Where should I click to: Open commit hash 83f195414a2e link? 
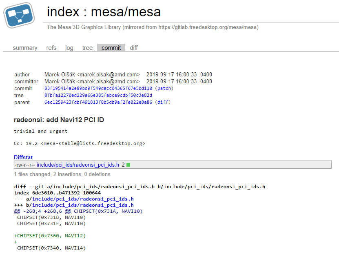point(98,88)
